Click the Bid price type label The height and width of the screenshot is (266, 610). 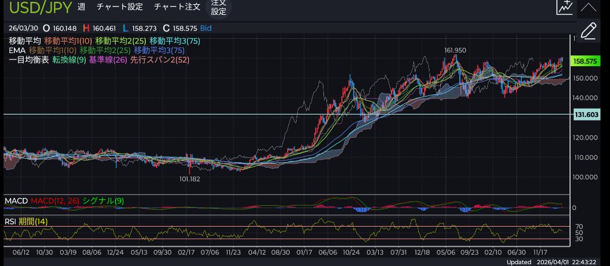coord(206,27)
